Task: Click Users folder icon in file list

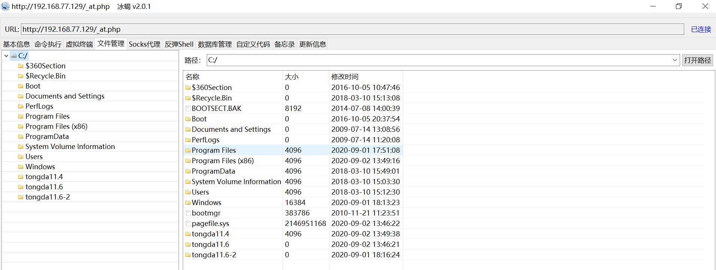Action: pos(188,192)
